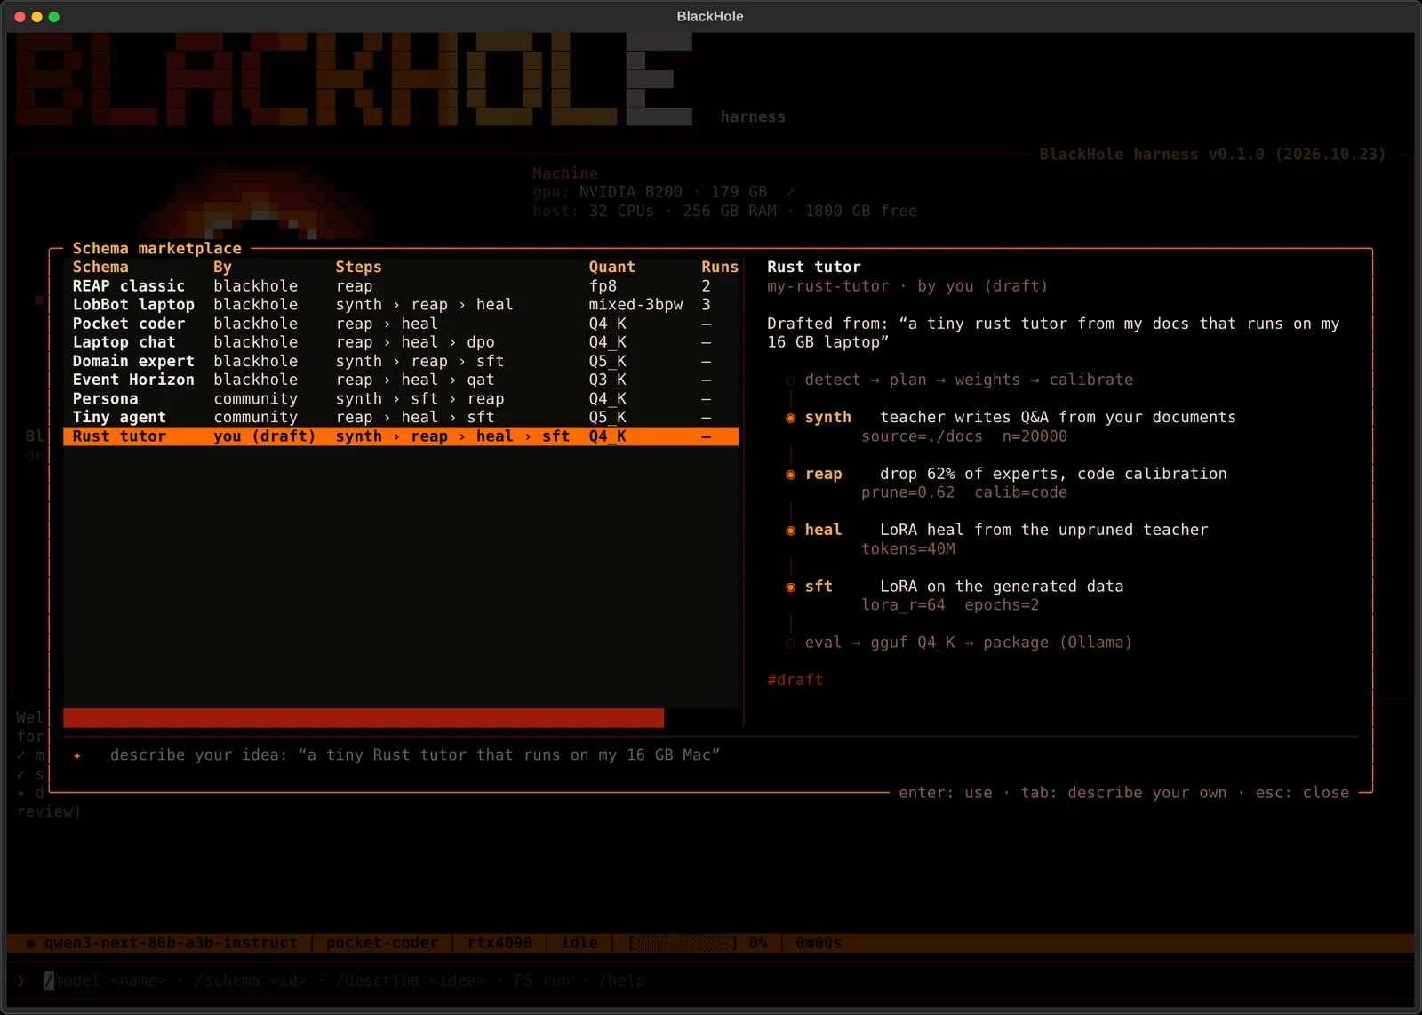Image resolution: width=1422 pixels, height=1015 pixels.
Task: Click the prune=0.62 parameter
Action: (907, 492)
